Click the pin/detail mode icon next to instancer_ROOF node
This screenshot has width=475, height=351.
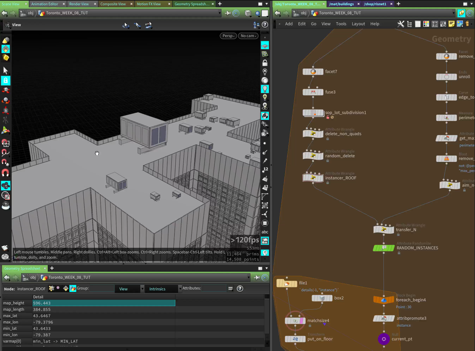[58, 288]
